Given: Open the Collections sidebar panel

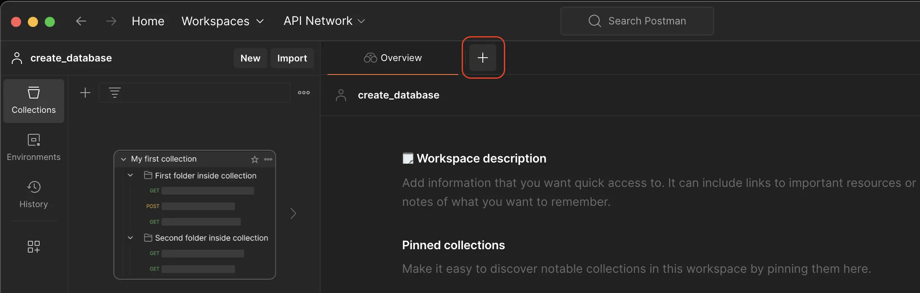Looking at the screenshot, I should pos(34,101).
